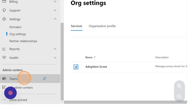Viewport: 191px width, 107px height.
Task: Open Partner relationships page
Action: (23, 41)
